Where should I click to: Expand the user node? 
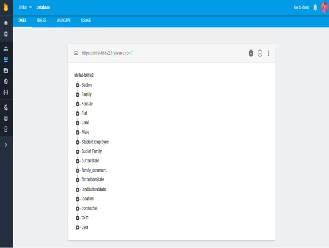pos(78,227)
